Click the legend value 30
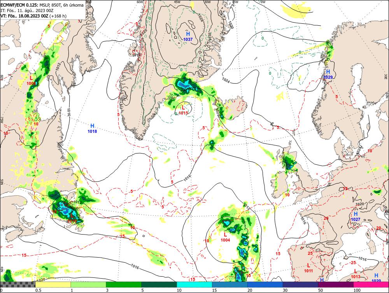 pos(285,290)
